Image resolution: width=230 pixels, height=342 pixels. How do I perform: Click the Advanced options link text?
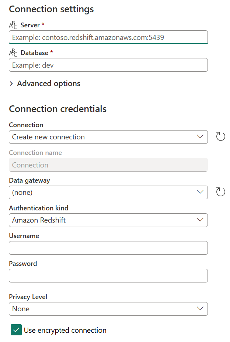click(x=48, y=84)
